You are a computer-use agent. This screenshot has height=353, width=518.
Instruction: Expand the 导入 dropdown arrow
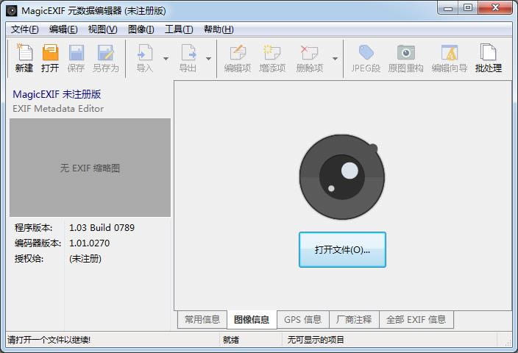coord(166,58)
